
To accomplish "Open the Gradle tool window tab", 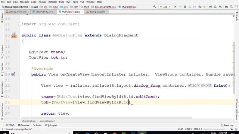I will (237, 16).
